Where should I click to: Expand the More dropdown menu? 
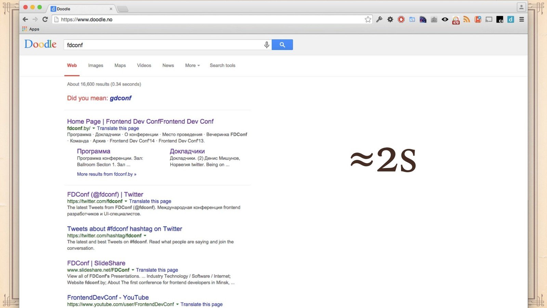(x=192, y=65)
